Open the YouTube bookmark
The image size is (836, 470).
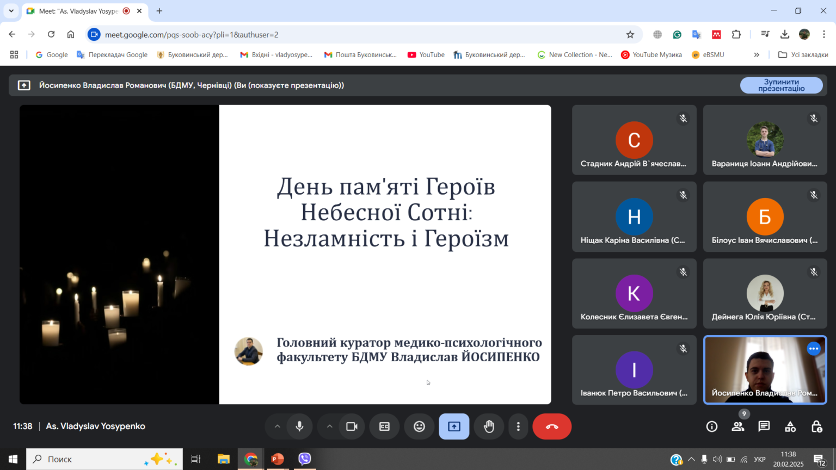click(x=426, y=54)
